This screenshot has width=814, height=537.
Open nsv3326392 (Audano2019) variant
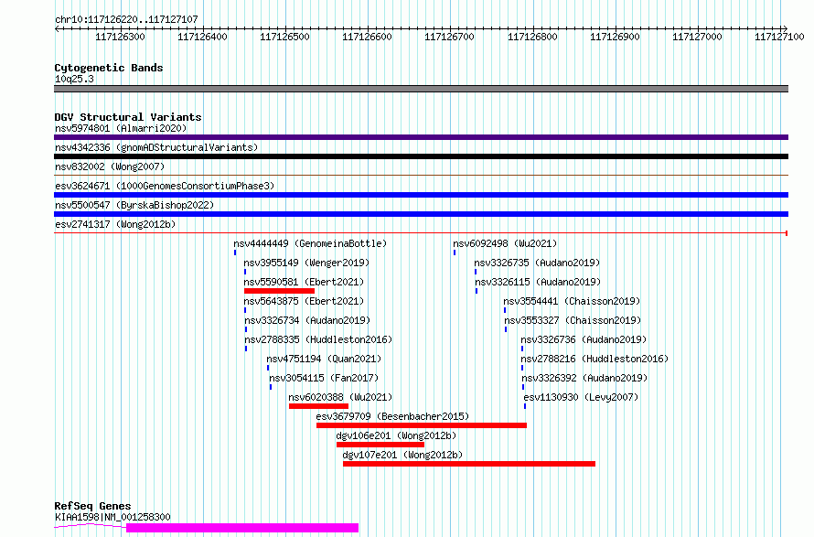(x=584, y=378)
